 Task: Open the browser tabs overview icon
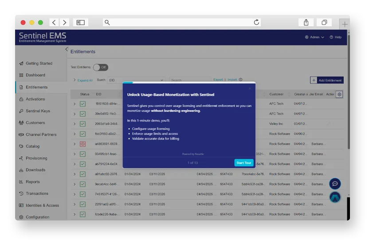(324, 23)
